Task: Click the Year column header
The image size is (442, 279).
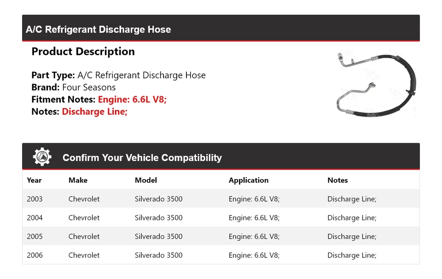Action: pos(34,180)
